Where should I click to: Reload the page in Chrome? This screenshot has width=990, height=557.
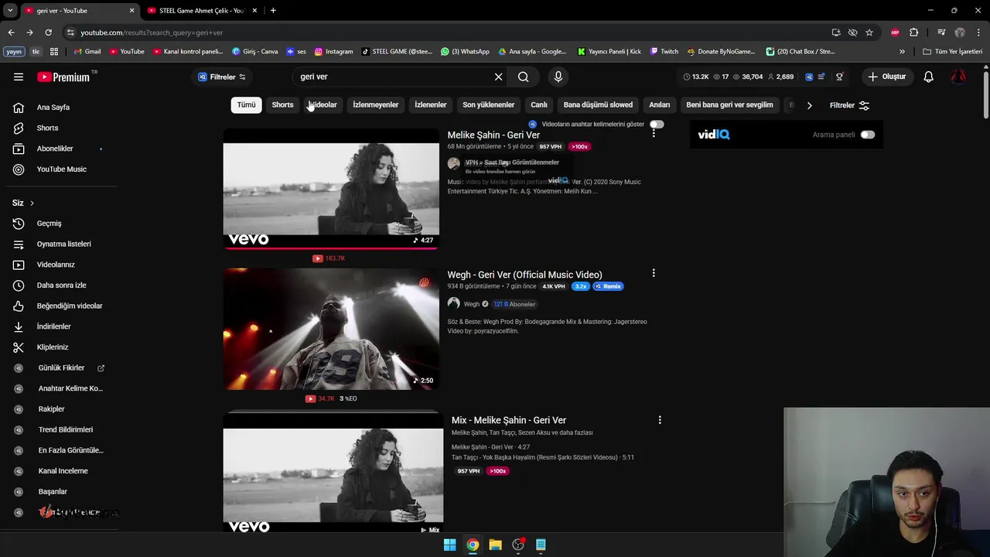(48, 32)
